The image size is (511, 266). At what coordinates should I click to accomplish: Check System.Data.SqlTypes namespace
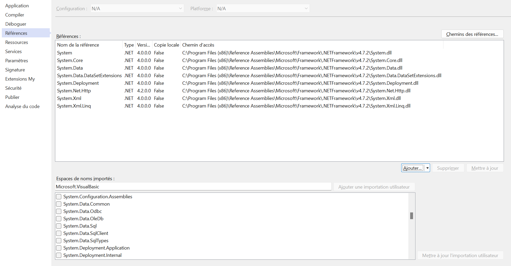[59, 241]
